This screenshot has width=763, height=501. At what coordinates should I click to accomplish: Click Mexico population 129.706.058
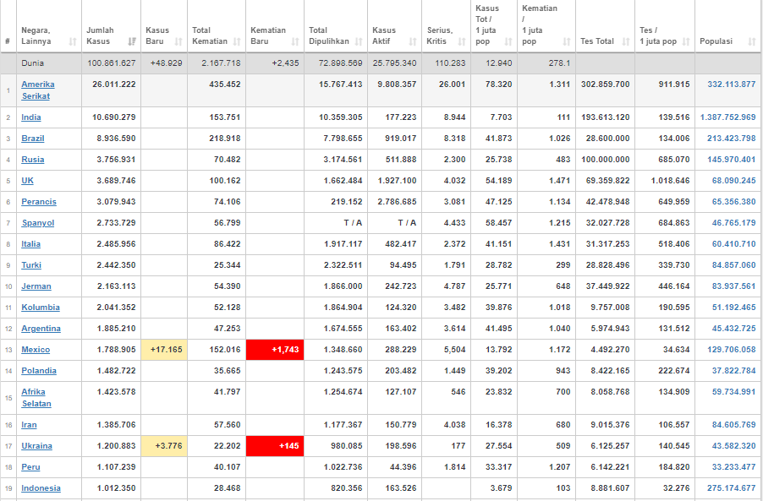[x=732, y=350]
